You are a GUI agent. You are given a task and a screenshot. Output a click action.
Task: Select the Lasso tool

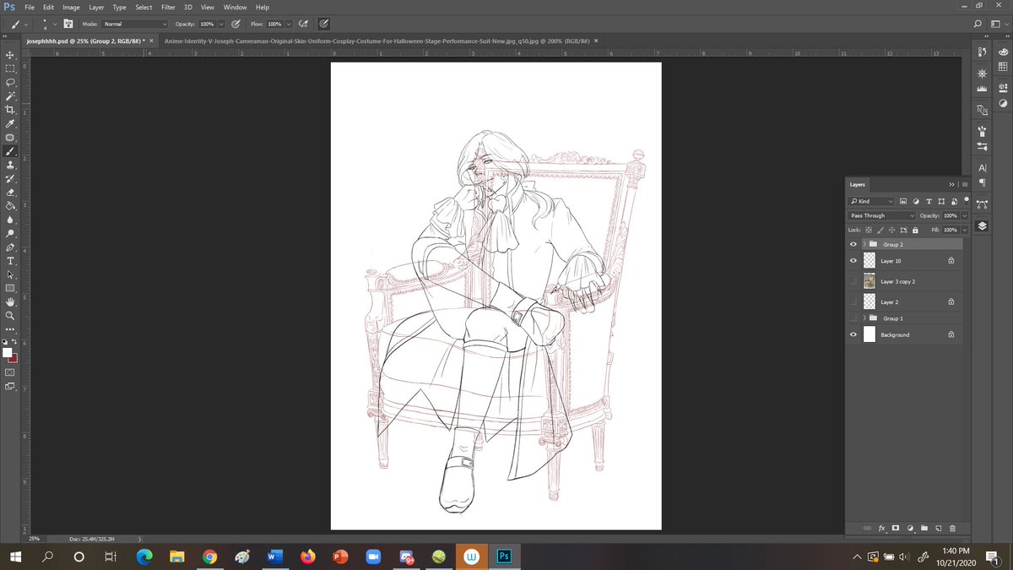pos(10,83)
